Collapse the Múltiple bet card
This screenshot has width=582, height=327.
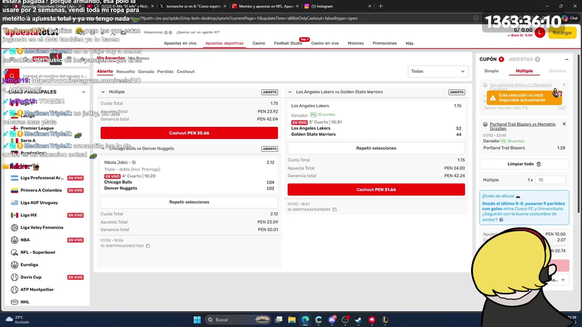pos(103,92)
